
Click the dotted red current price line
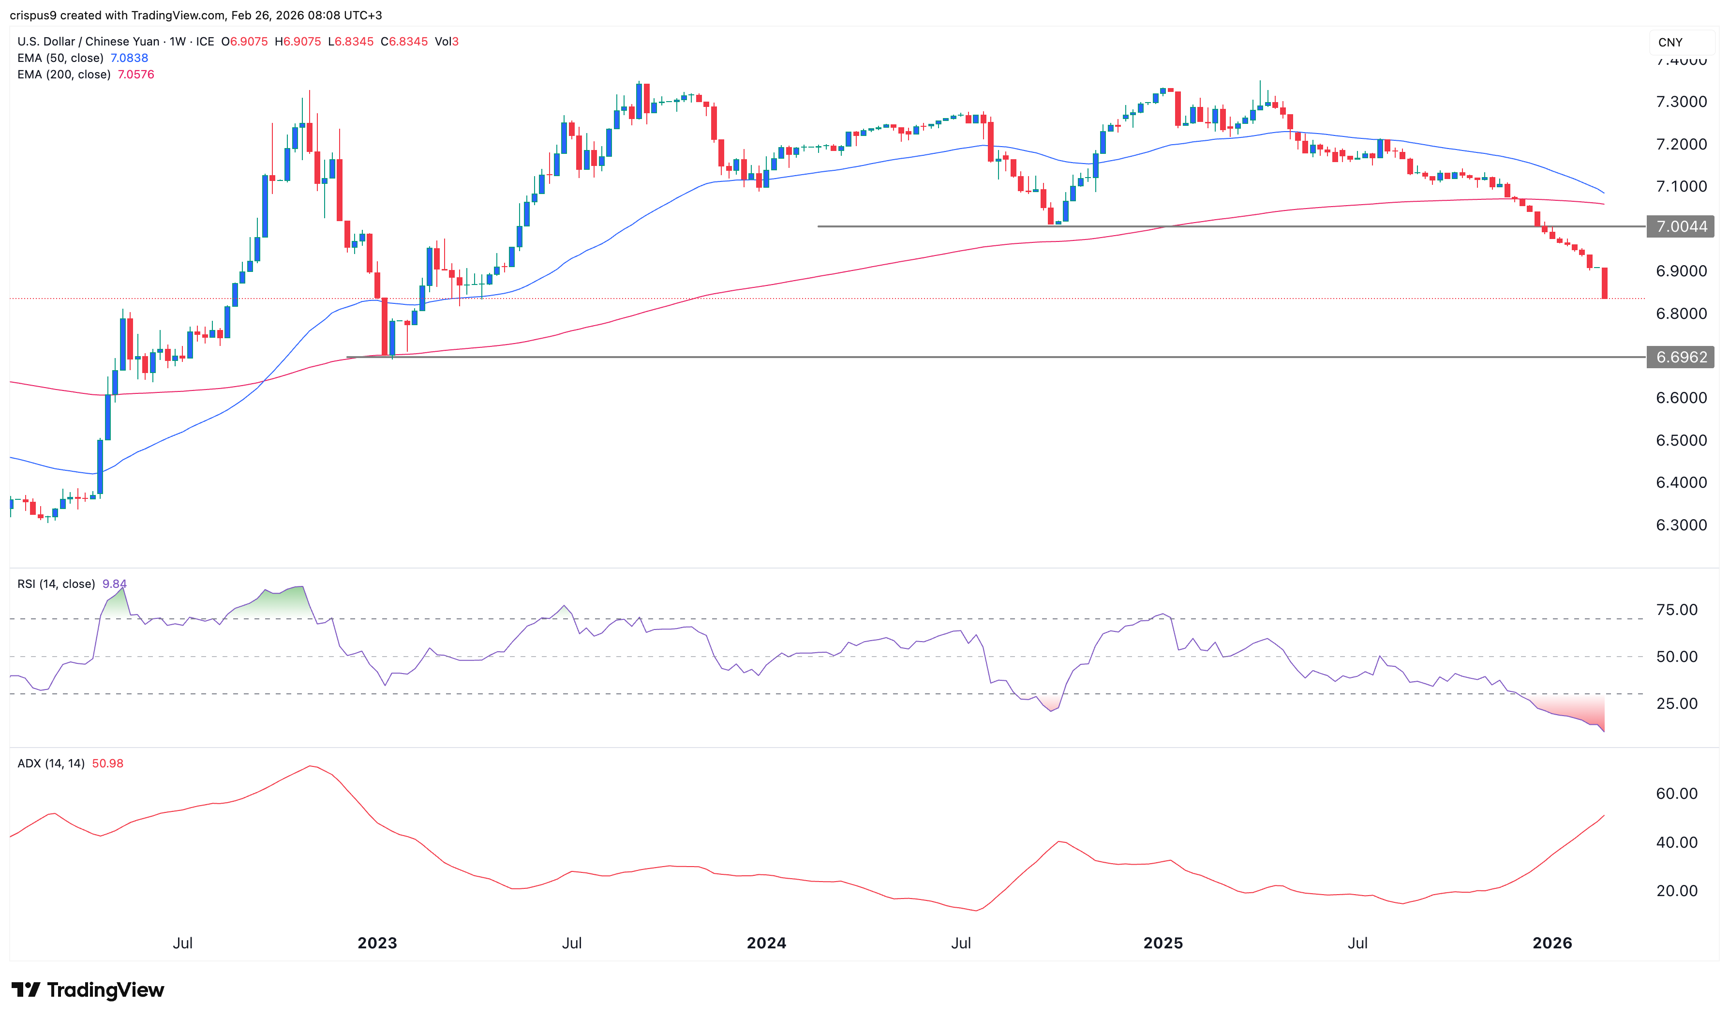(824, 298)
